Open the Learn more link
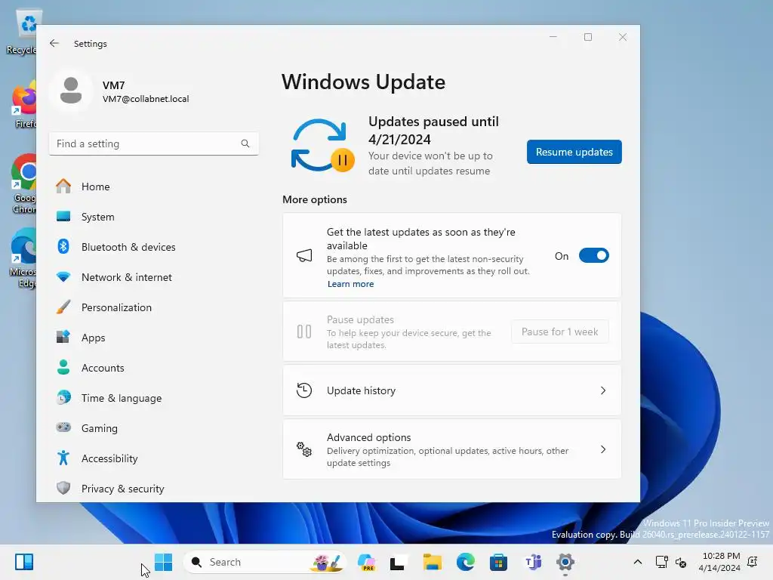The image size is (773, 580). 350,284
